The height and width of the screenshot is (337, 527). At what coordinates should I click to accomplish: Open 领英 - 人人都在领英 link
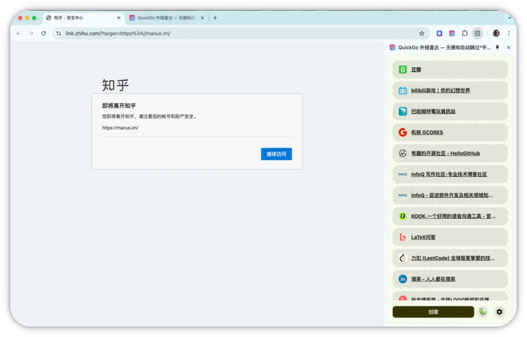(433, 279)
